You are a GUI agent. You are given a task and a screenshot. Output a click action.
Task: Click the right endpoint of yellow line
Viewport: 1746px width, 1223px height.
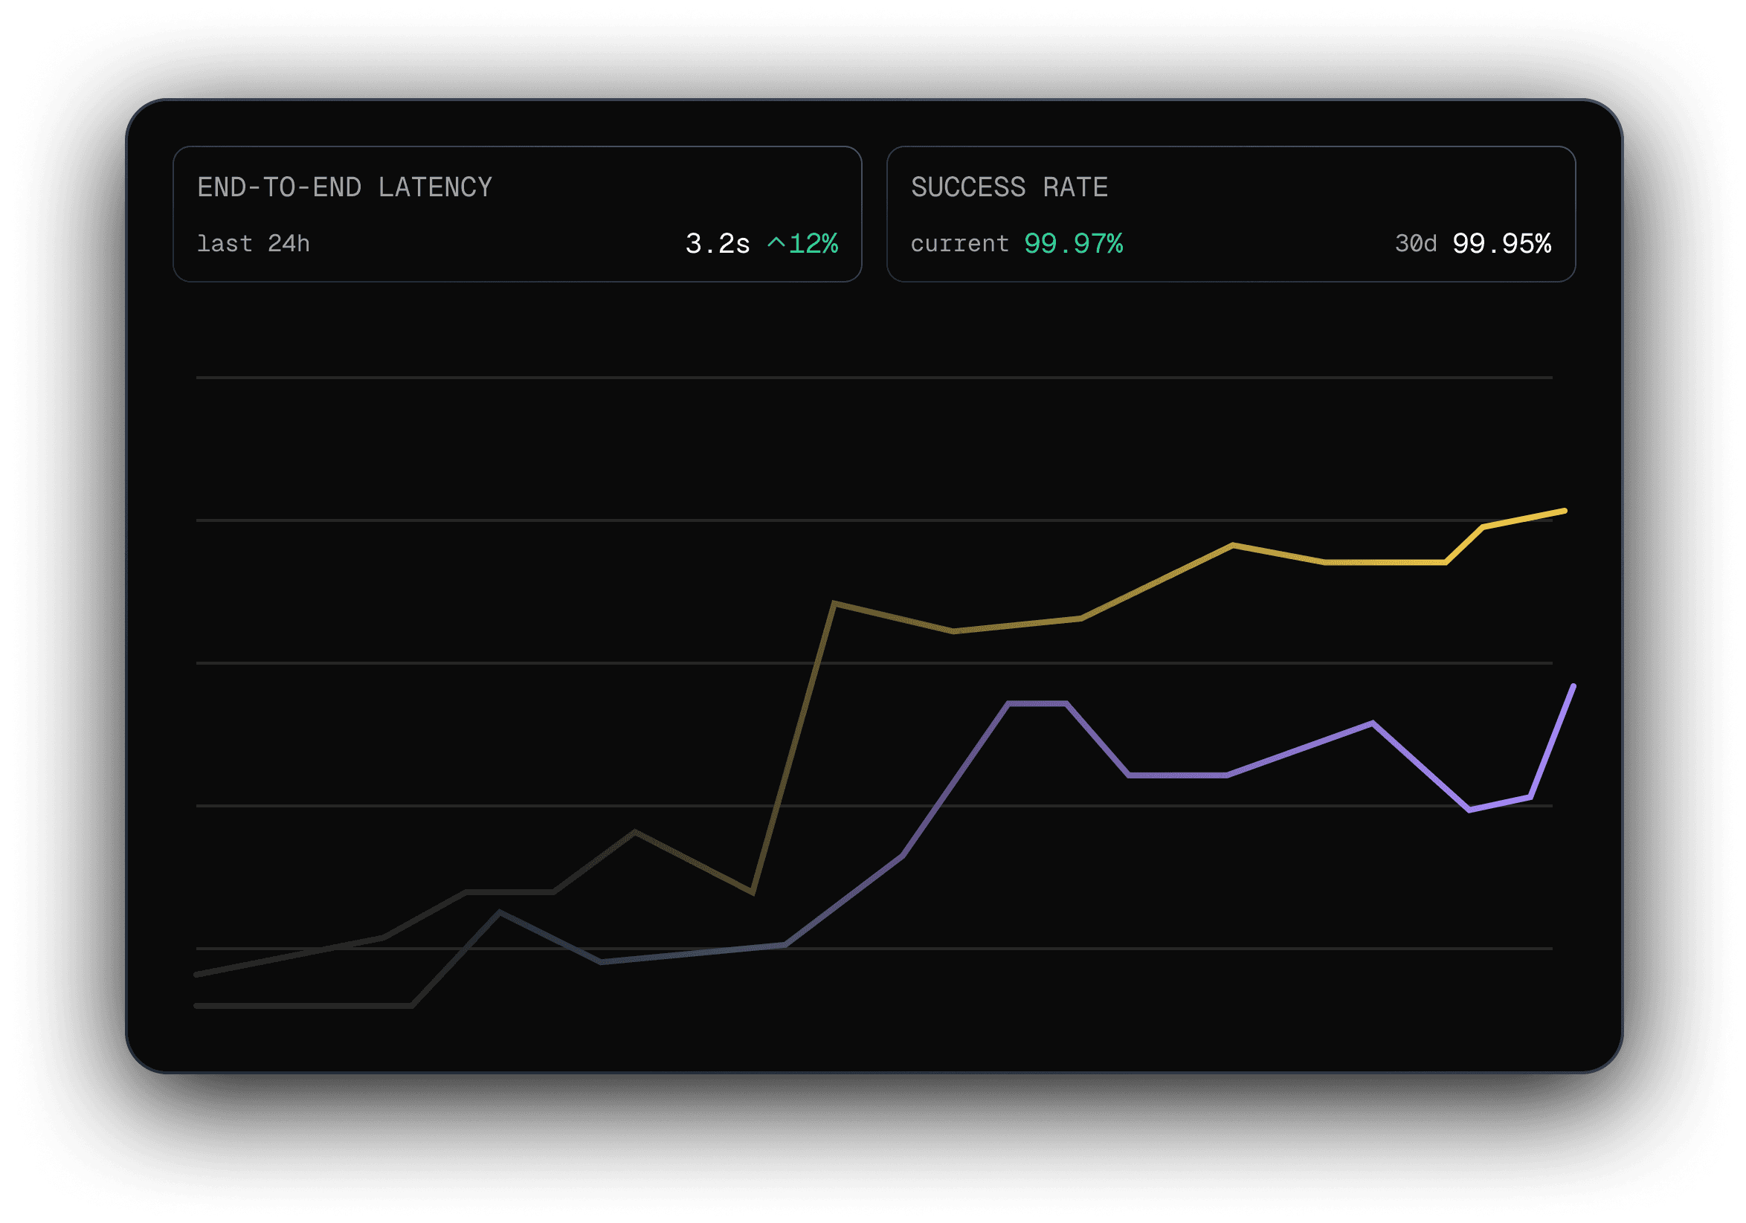pyautogui.click(x=1565, y=511)
